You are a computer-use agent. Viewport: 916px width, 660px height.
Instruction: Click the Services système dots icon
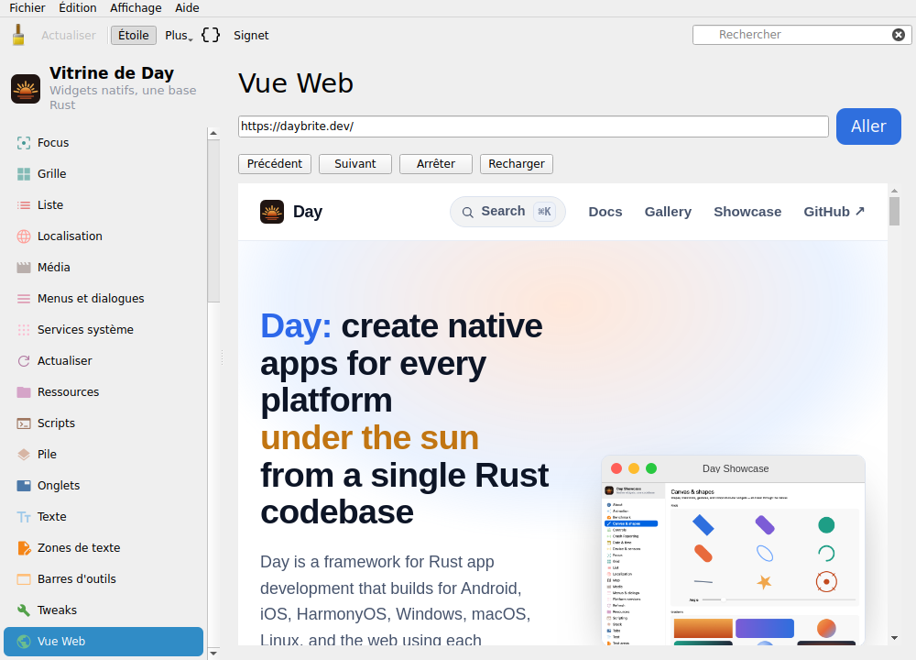coord(24,330)
